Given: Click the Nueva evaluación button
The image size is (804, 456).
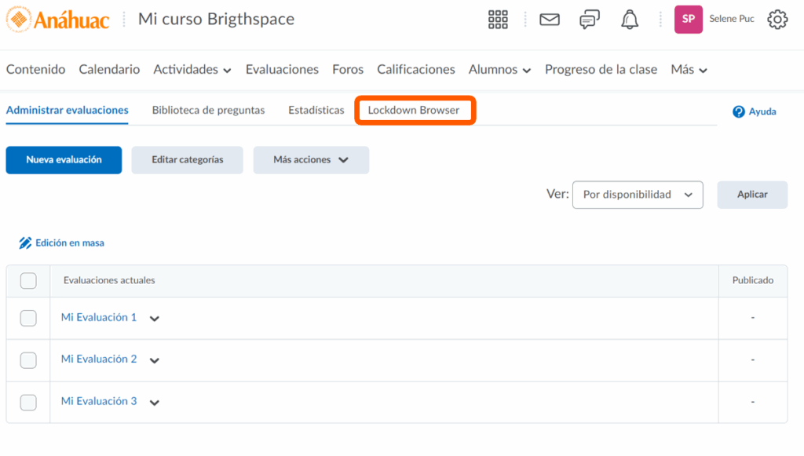Looking at the screenshot, I should (64, 160).
